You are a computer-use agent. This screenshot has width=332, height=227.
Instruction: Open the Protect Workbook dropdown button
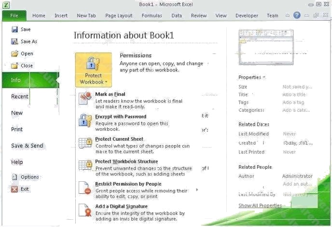94,70
